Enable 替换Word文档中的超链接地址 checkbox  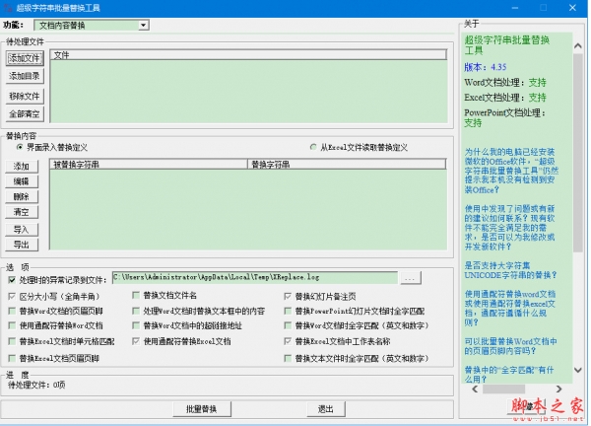tap(136, 325)
